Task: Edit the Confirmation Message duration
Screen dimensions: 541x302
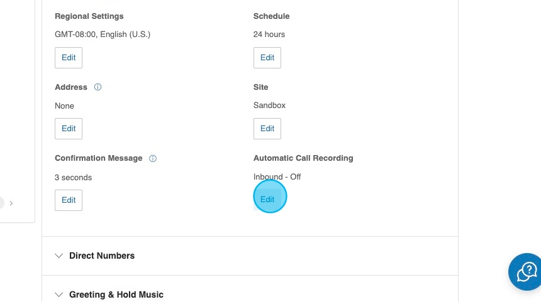Action: click(69, 200)
